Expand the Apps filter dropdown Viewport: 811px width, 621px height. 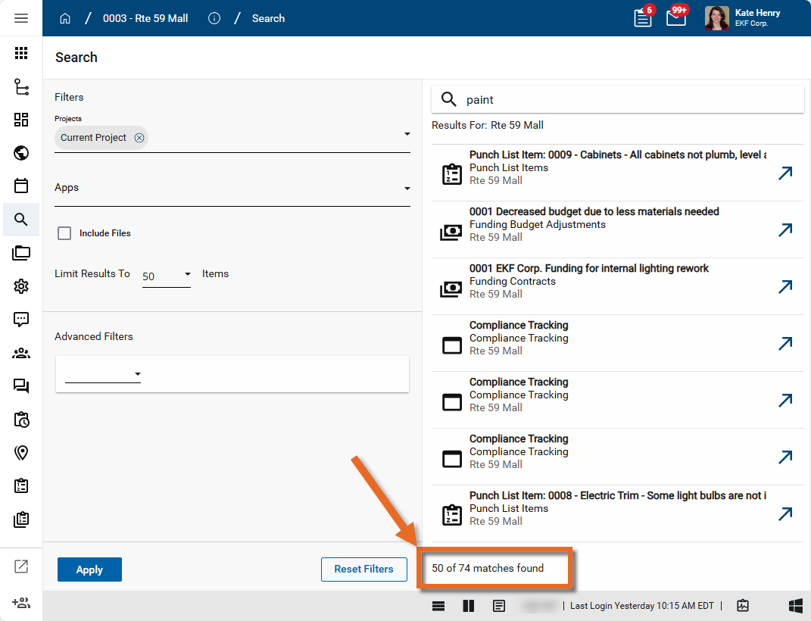click(407, 189)
